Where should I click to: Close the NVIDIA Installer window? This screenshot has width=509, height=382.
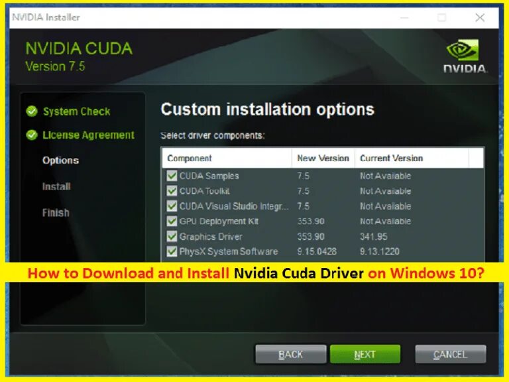pos(480,17)
